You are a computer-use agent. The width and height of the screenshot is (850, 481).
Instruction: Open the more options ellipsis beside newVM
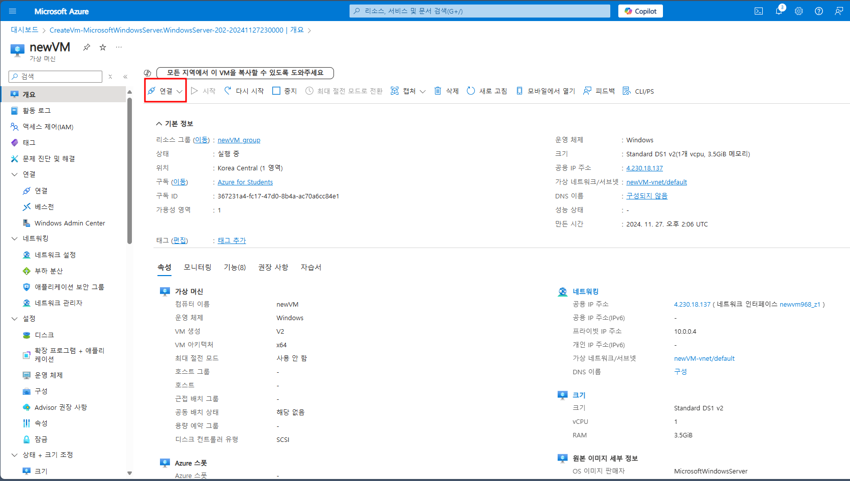point(119,47)
